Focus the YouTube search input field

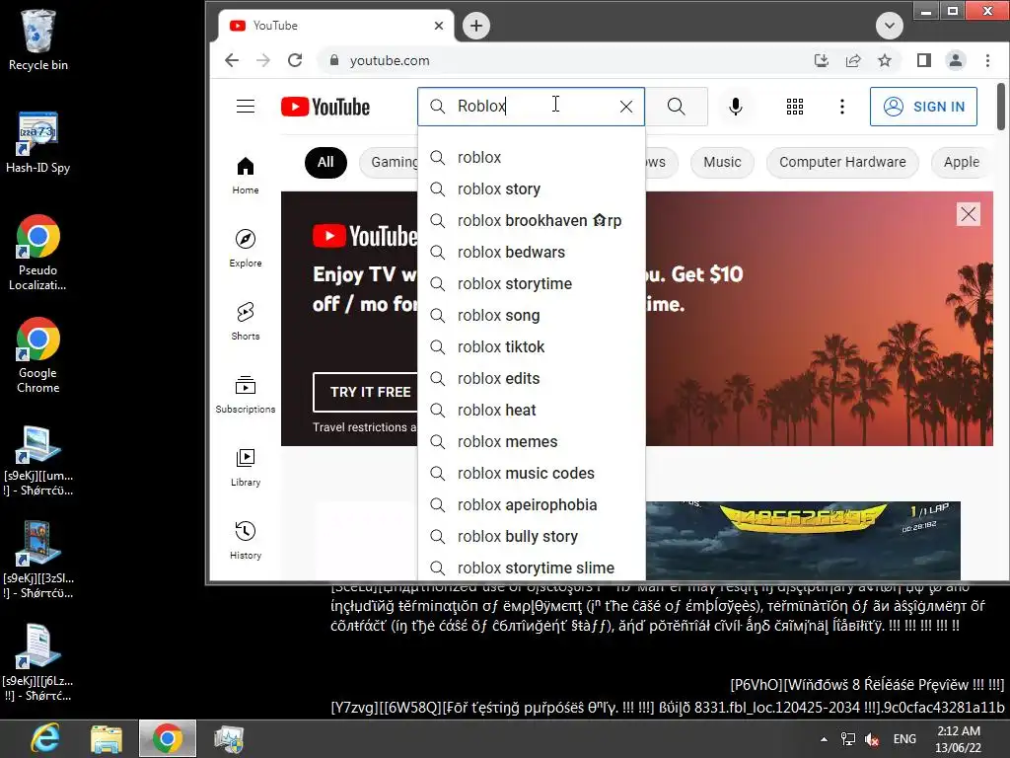532,107
